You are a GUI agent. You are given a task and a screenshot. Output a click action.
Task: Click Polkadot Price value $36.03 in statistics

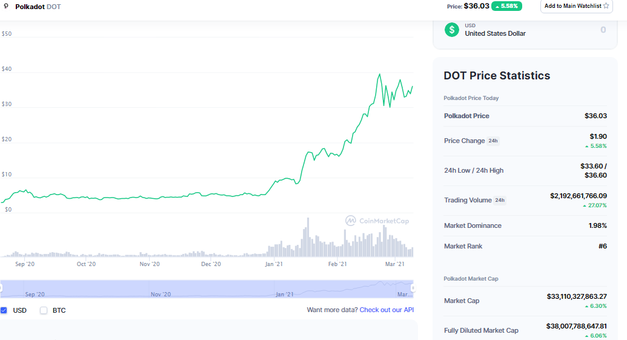pos(595,116)
